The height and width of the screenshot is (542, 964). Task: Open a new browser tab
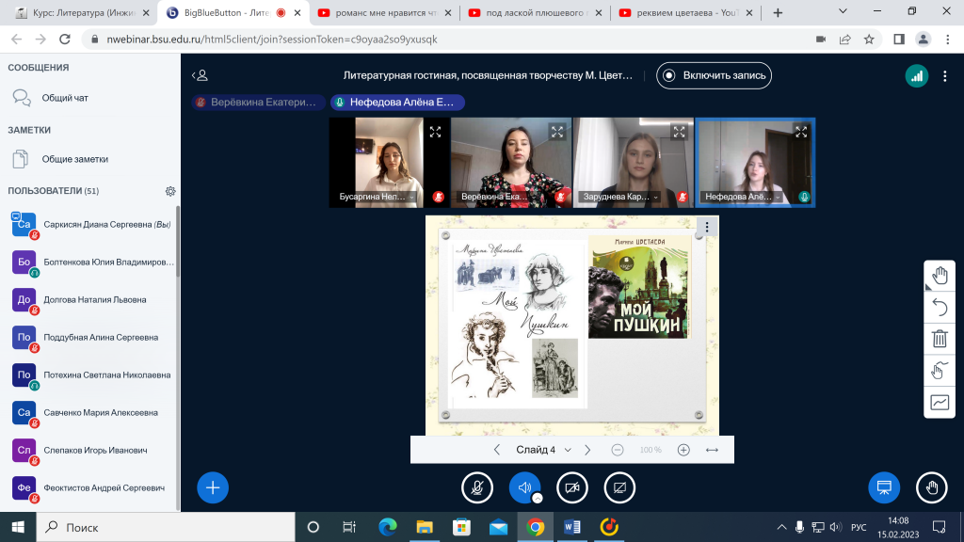click(778, 13)
